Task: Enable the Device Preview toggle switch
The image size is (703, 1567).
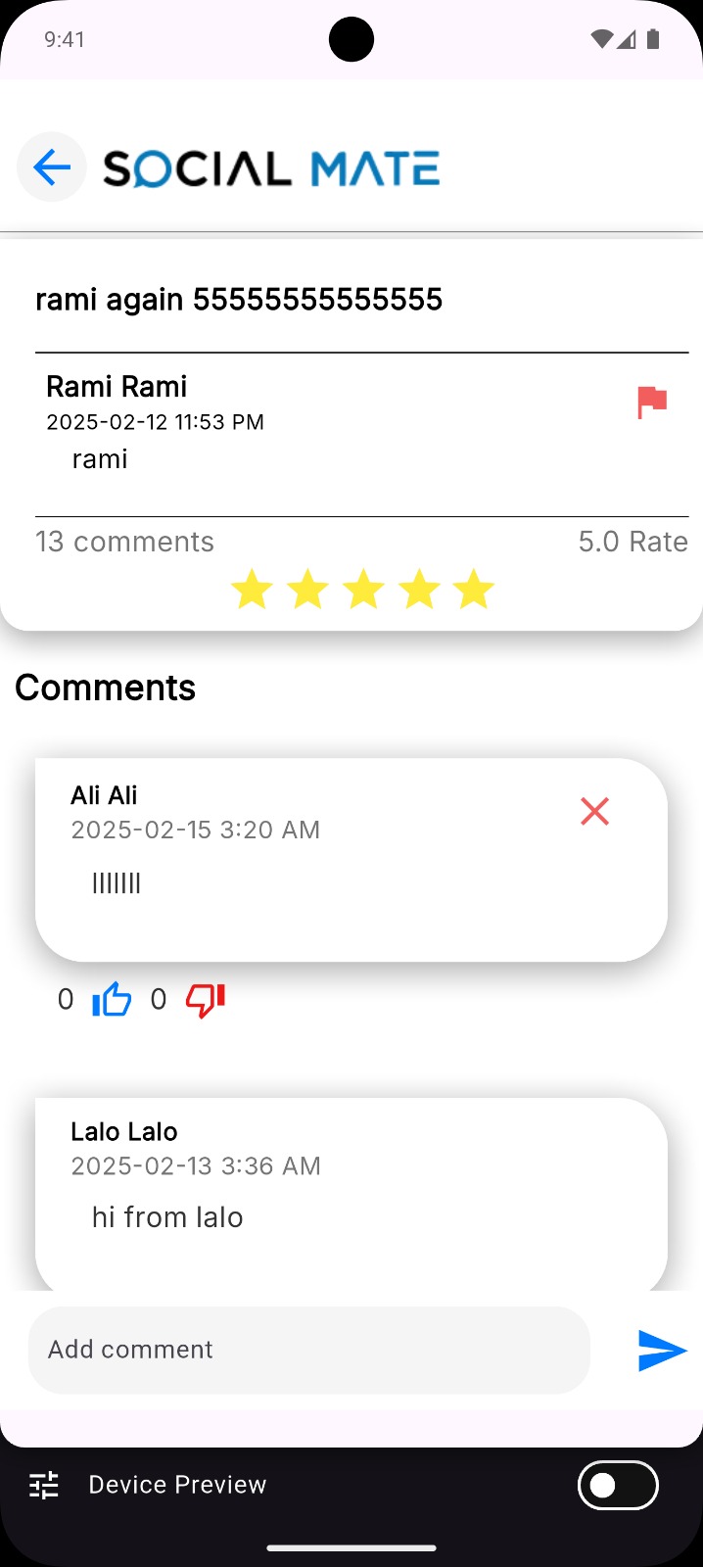Action: 617,1485
